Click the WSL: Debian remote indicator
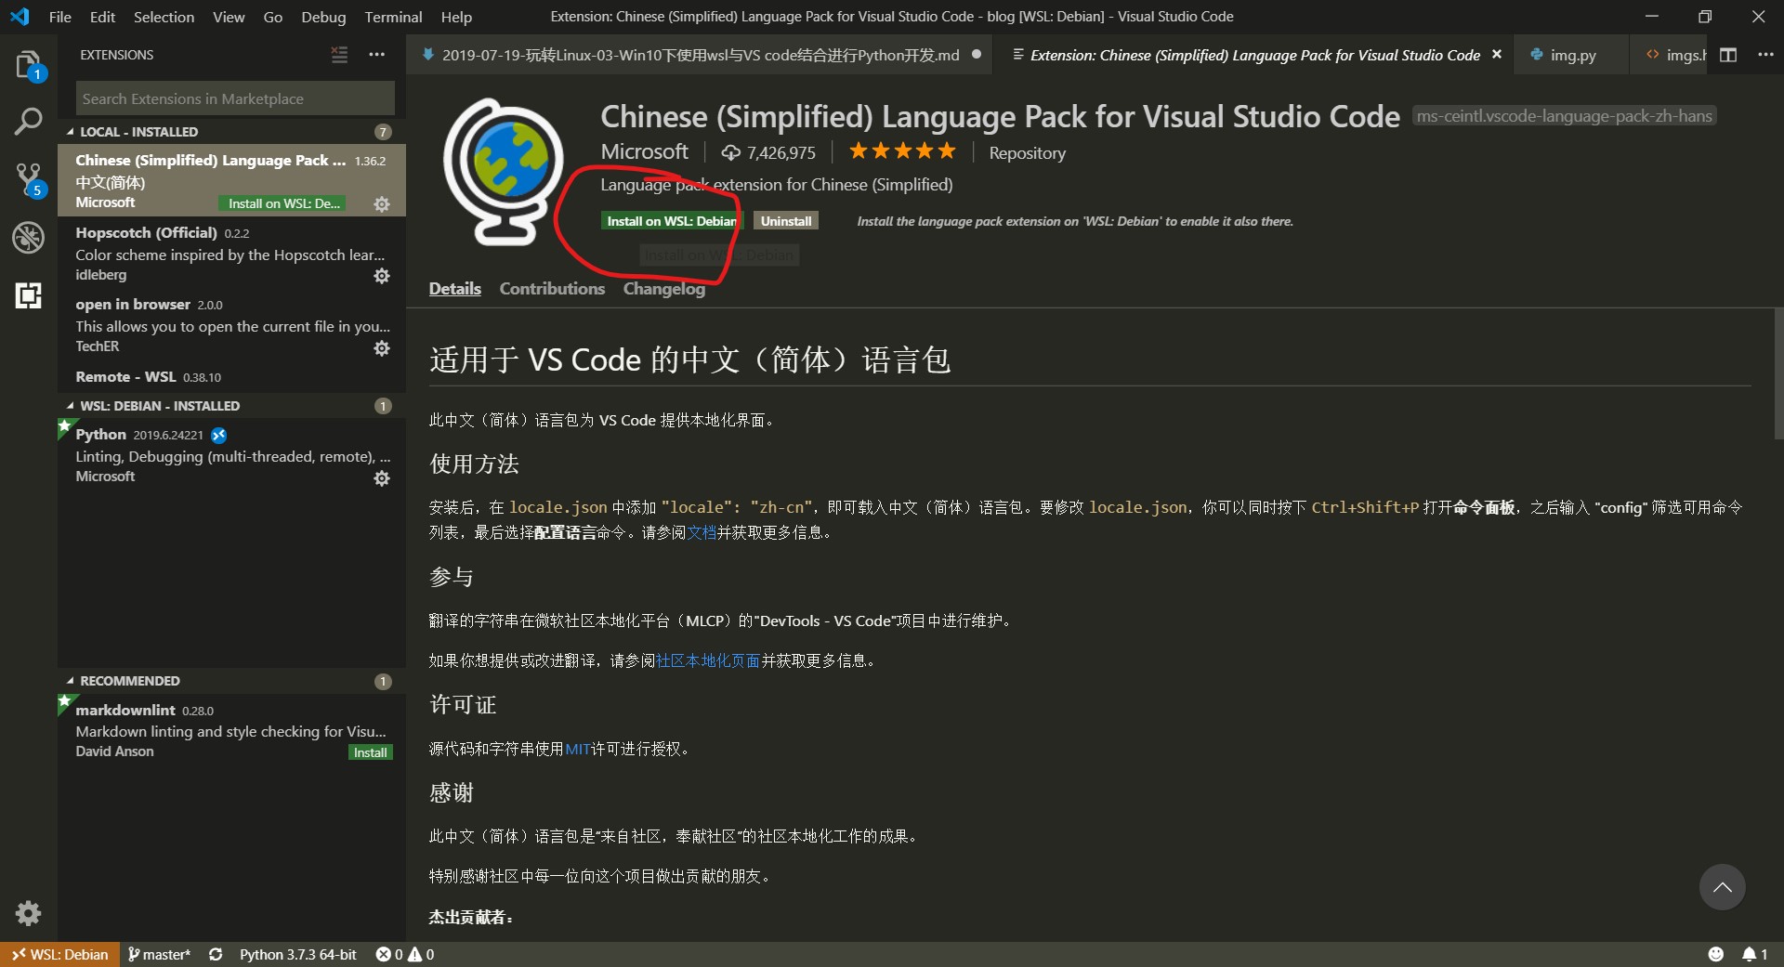The image size is (1784, 967). pos(60,954)
